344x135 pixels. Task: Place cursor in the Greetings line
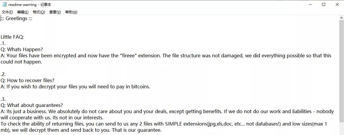point(17,18)
